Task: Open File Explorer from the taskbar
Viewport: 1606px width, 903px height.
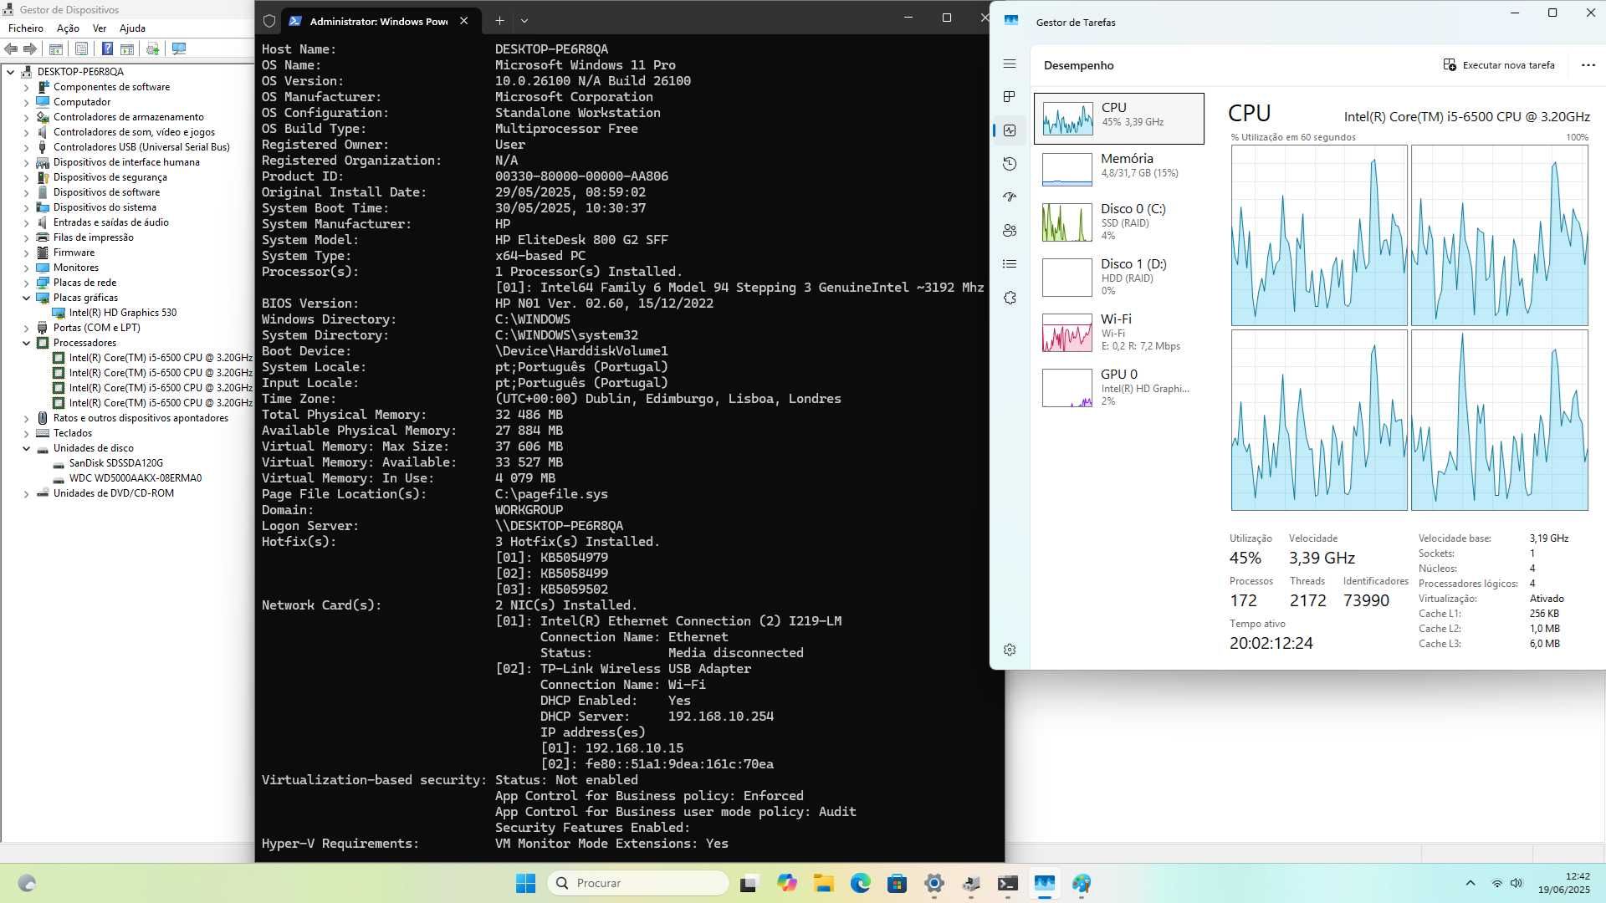Action: 824,883
